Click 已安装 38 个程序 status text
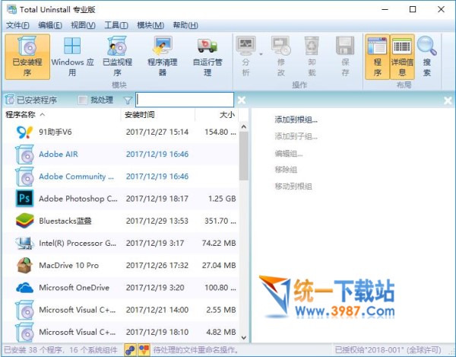456x357 pixels. pos(36,349)
